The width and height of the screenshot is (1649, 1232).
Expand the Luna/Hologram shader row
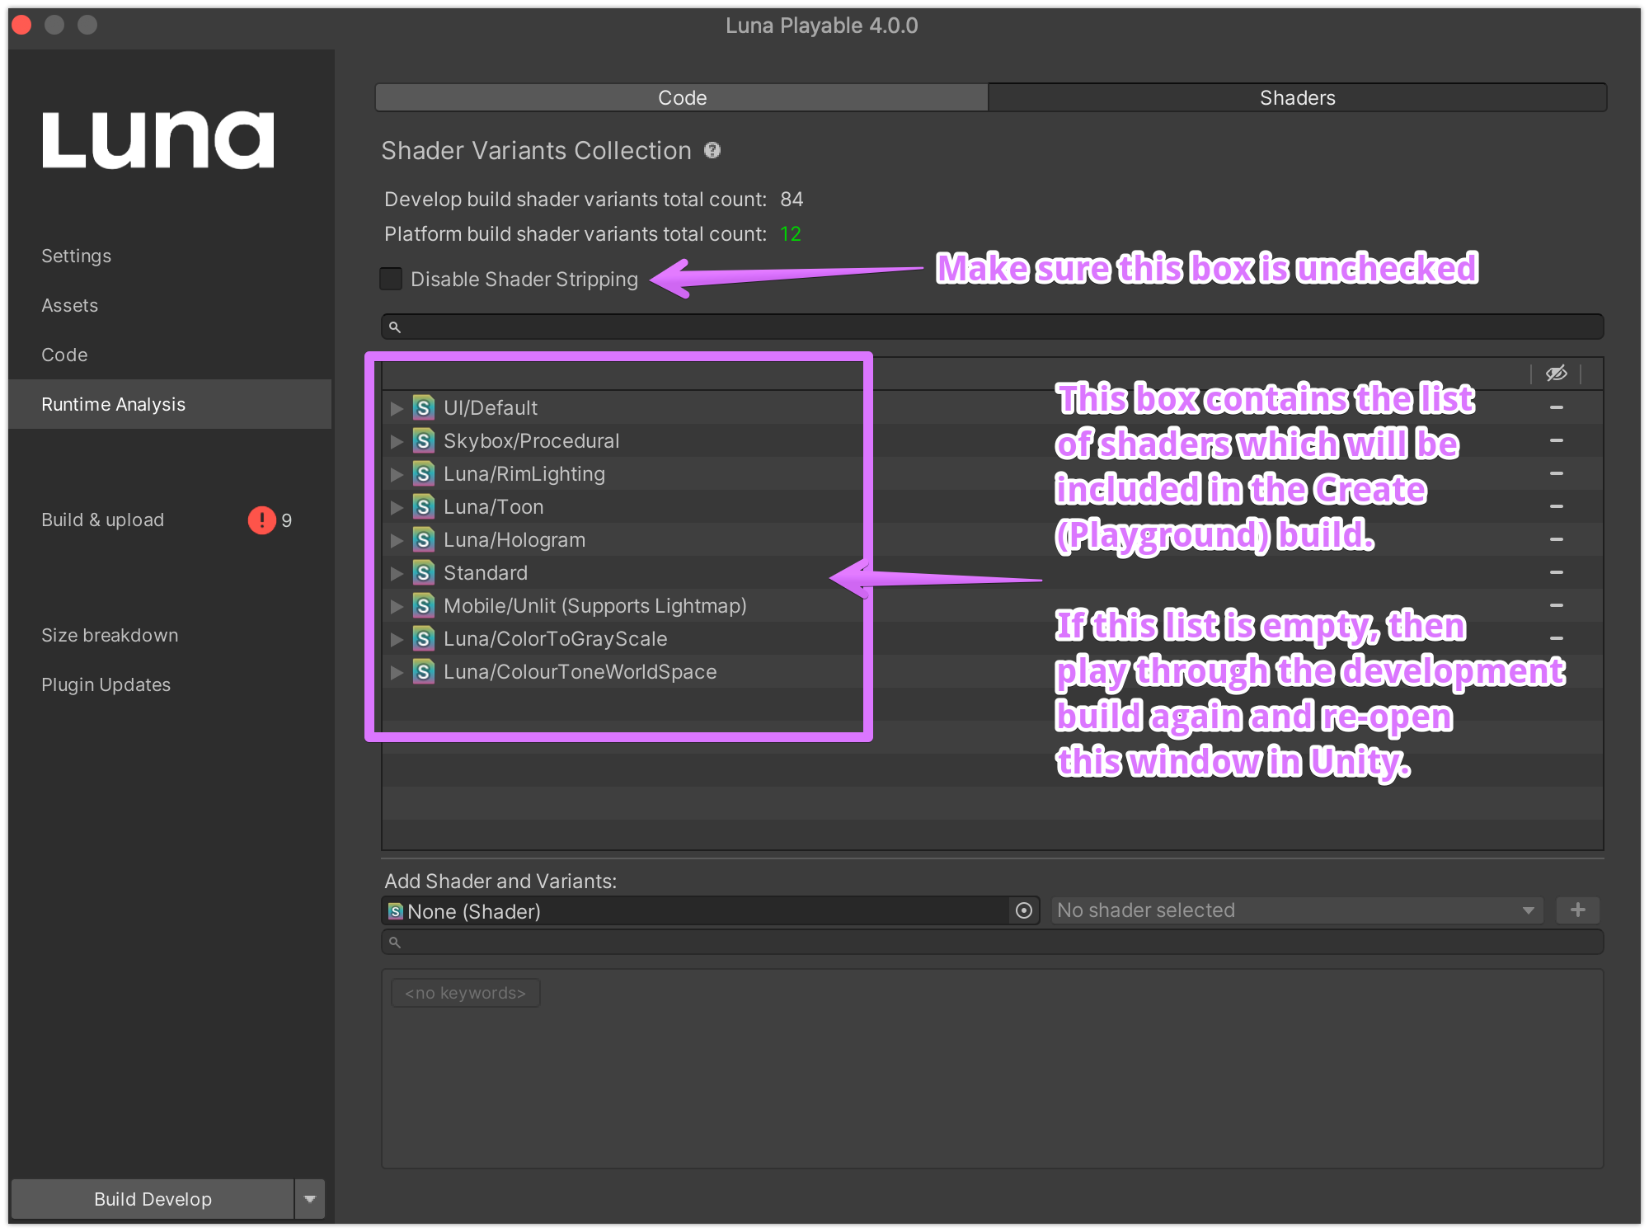point(397,539)
